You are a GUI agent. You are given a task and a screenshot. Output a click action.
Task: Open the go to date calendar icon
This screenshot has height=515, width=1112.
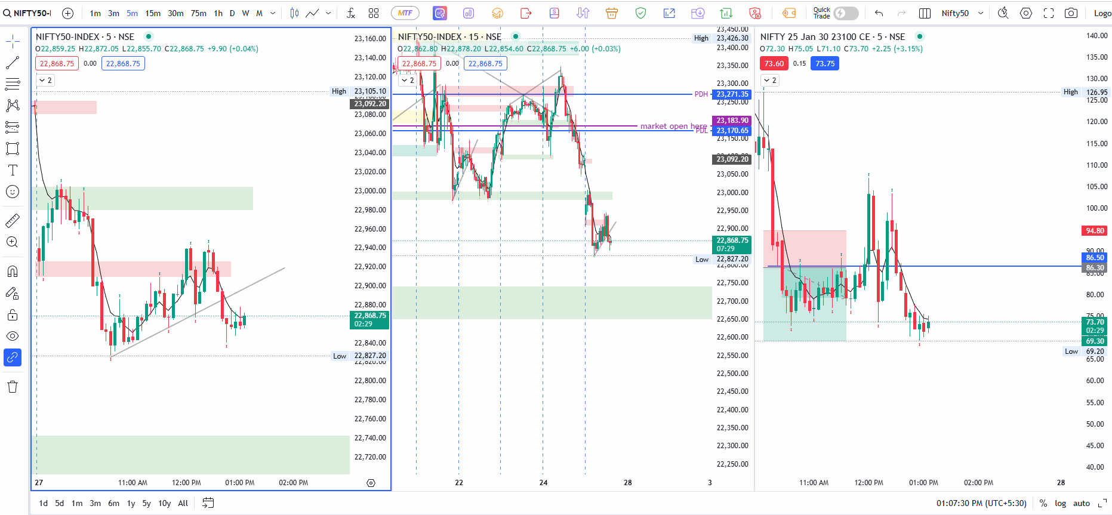tap(208, 503)
